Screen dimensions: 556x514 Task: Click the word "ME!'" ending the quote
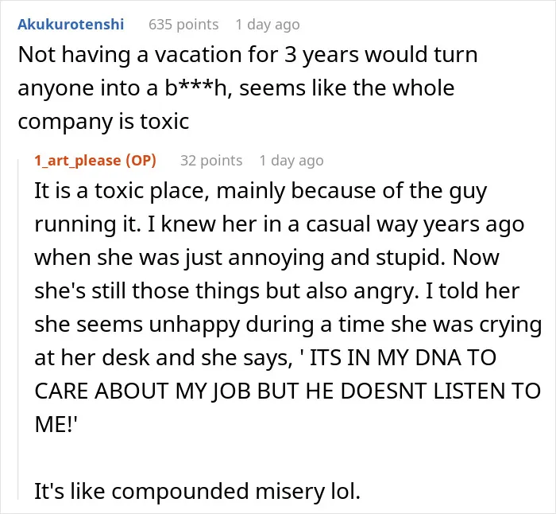(56, 424)
